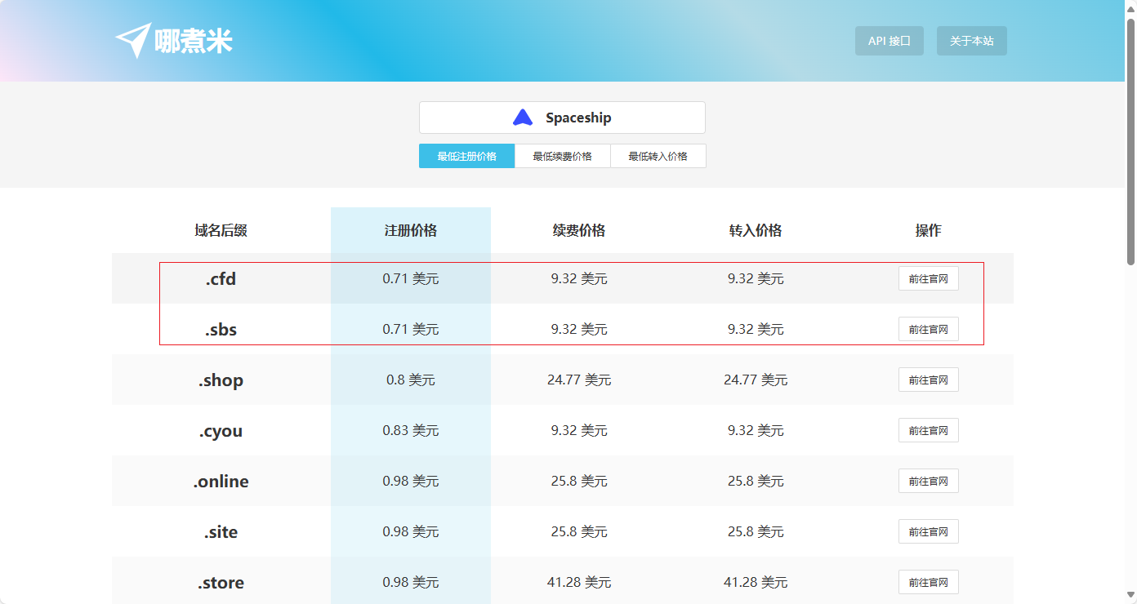Click the Spaceship triangle logo icon
The width and height of the screenshot is (1137, 604).
pos(523,118)
